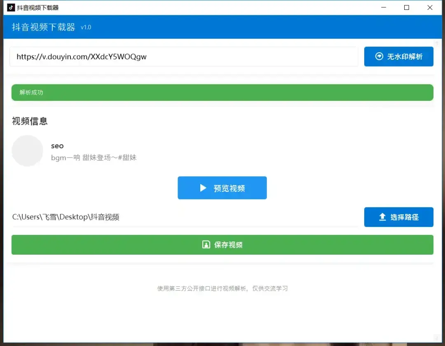The width and height of the screenshot is (445, 346).
Task: Click the green 解析成功 status banner
Action: 222,92
